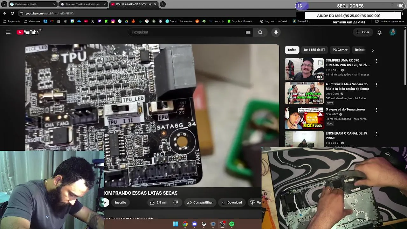
Task: Open the Scryptim Stream bookmark
Action: [x=241, y=21]
